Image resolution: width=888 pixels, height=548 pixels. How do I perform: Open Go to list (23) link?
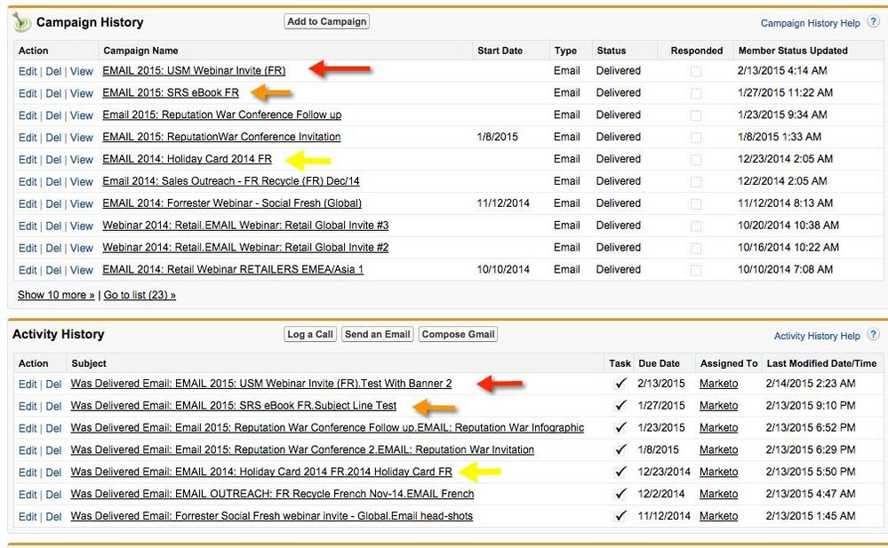click(140, 295)
